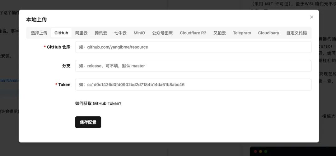Click the 保存配置 button
This screenshot has height=156, width=336.
(88, 122)
